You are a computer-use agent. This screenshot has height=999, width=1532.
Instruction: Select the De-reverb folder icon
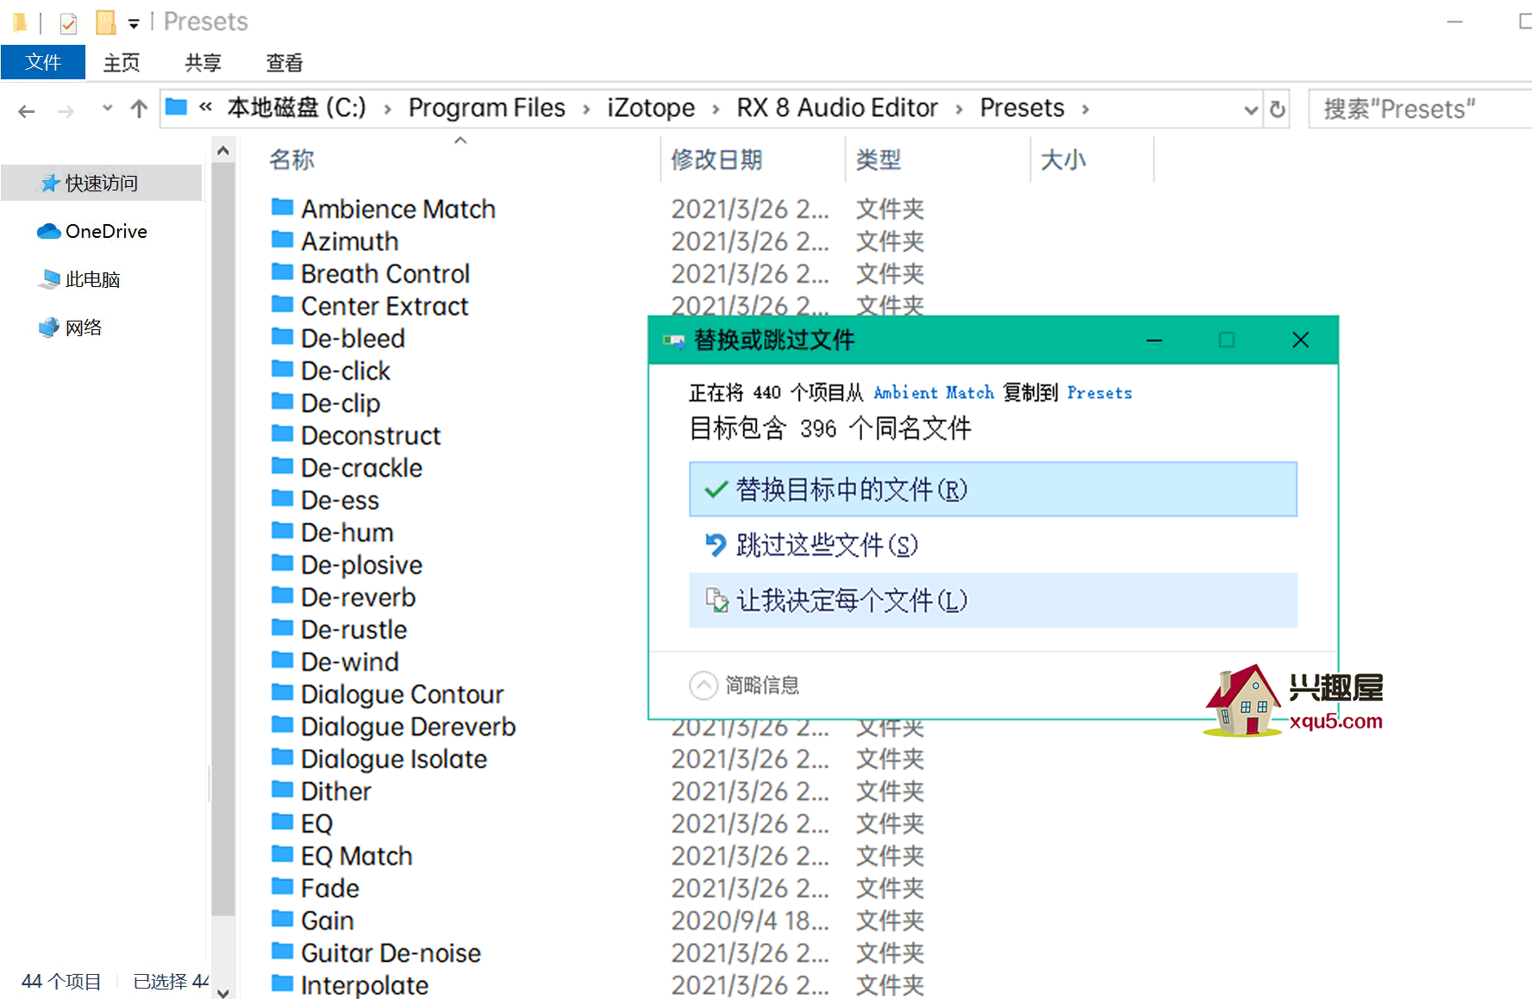282,595
